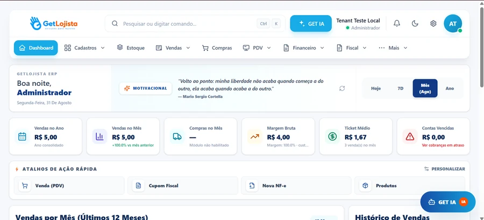This screenshot has height=220, width=484.
Task: Click the Mario Sergio Cortella attribution
Action: [200, 97]
